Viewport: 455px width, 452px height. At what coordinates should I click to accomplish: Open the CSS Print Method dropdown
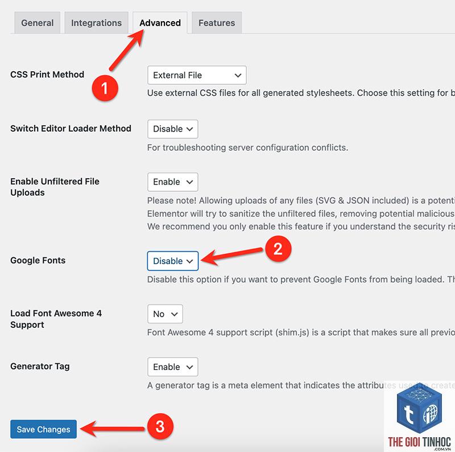click(x=197, y=75)
